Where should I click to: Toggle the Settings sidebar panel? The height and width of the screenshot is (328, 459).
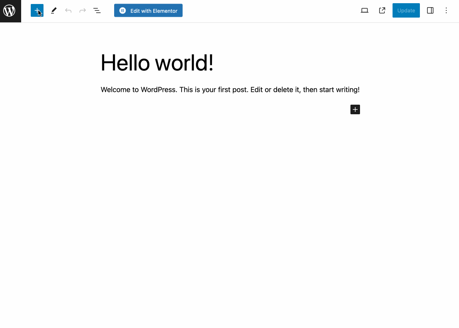point(430,11)
